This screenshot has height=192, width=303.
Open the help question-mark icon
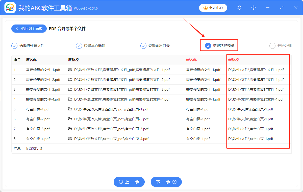[x=253, y=8]
